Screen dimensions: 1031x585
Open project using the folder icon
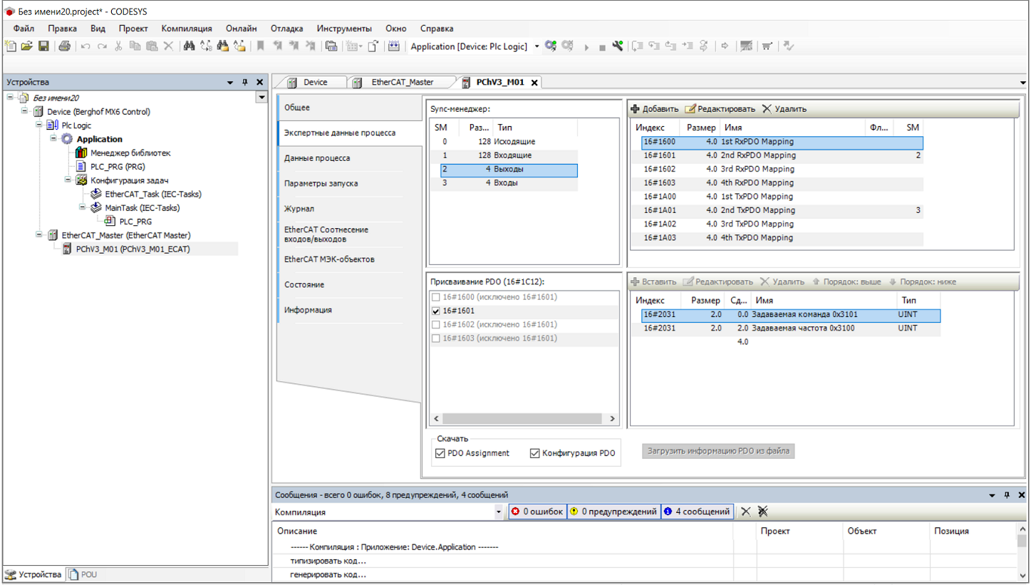(26, 46)
